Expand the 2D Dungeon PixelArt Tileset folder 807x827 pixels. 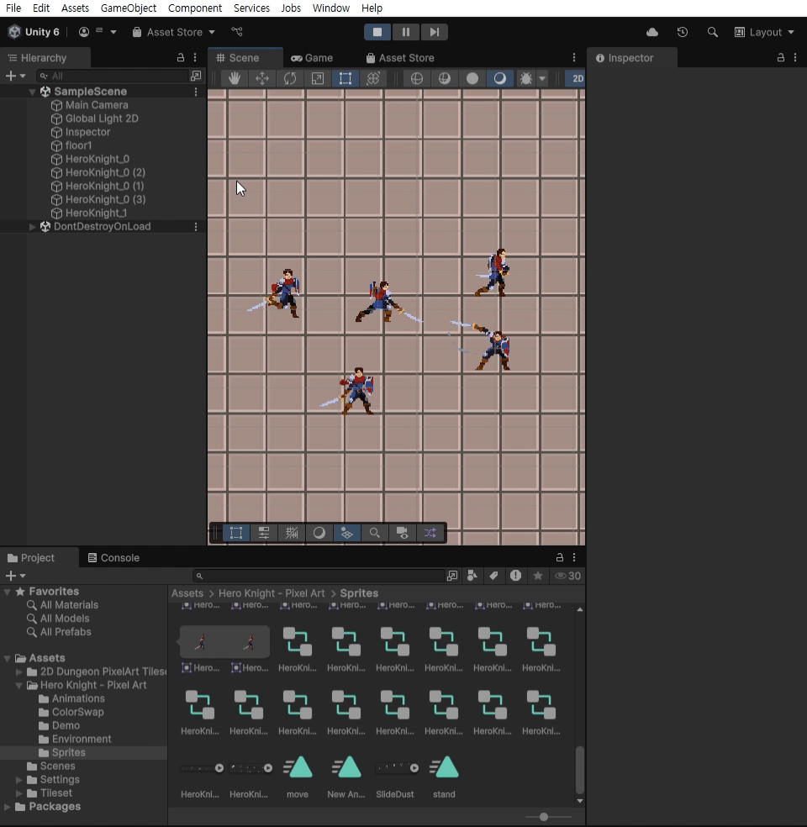tap(19, 672)
